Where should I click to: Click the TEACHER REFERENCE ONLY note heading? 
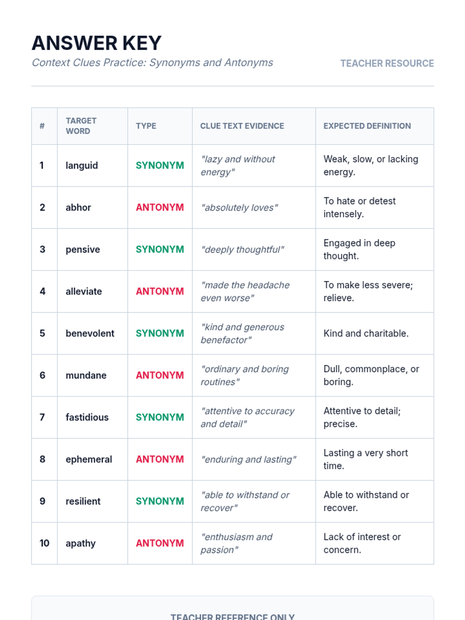pyautogui.click(x=232, y=616)
